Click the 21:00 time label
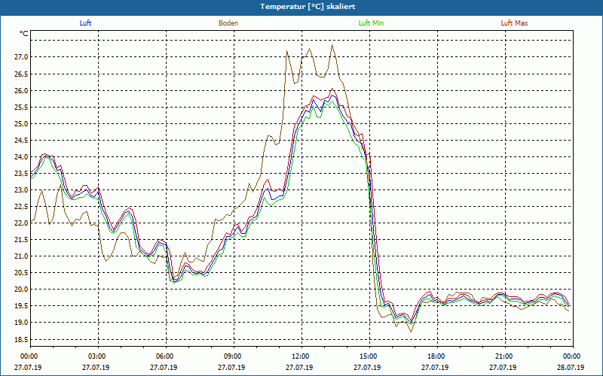Image resolution: width=603 pixels, height=376 pixels. pos(505,356)
